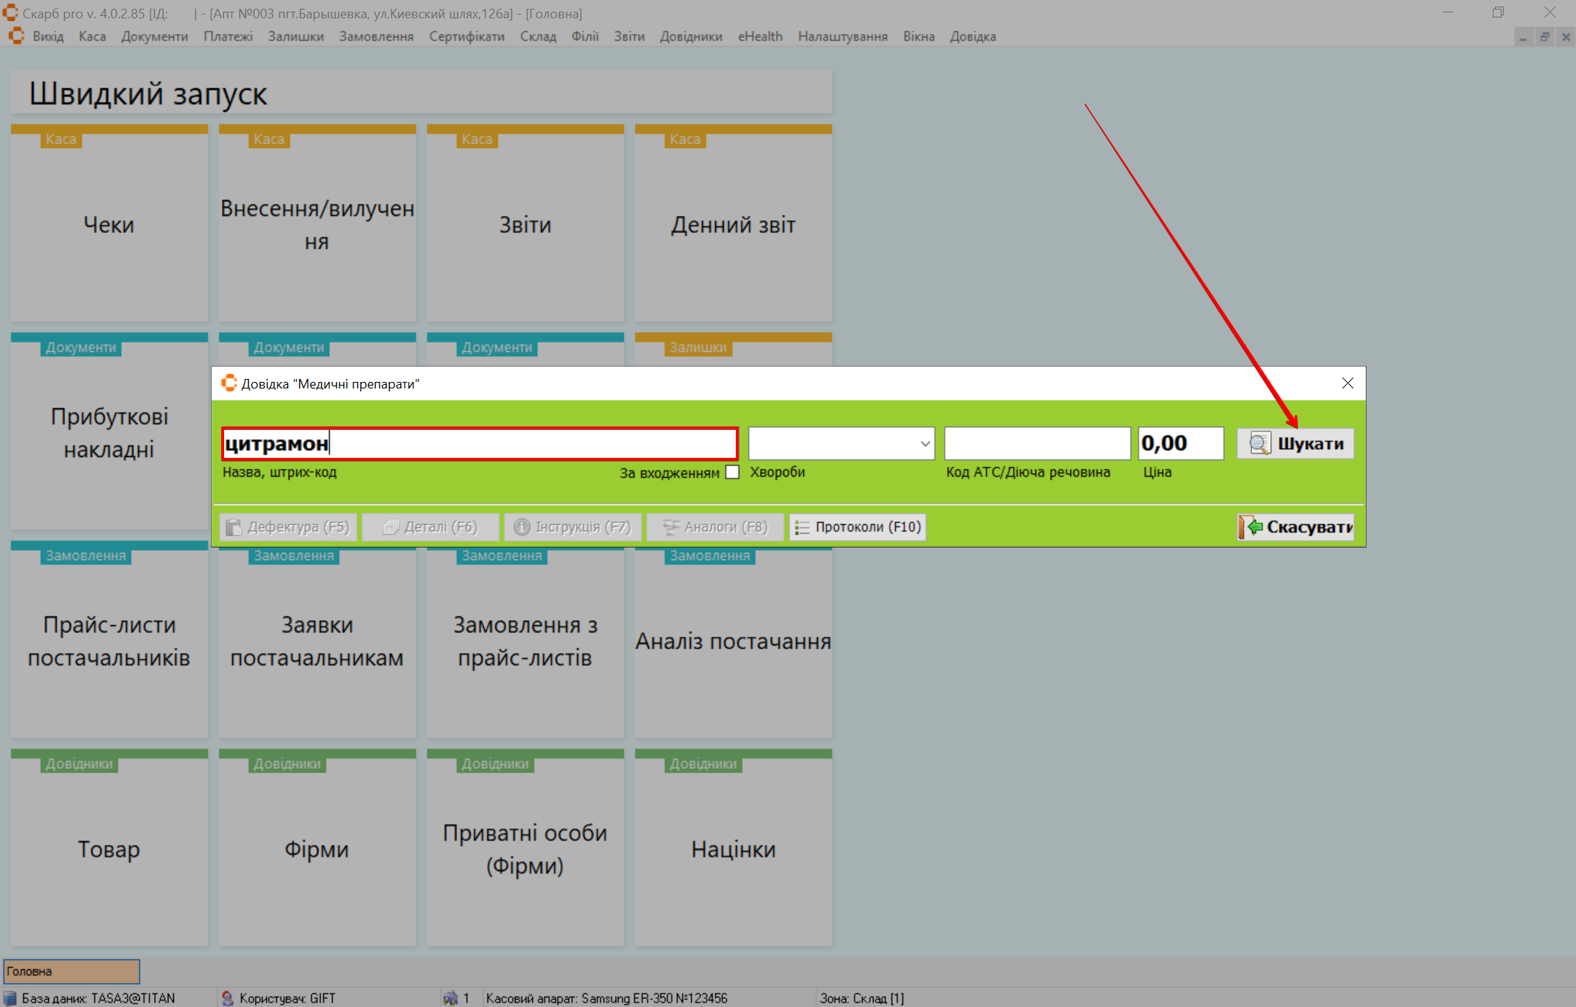
Task: Click the database icon in the status bar
Action: [10, 998]
